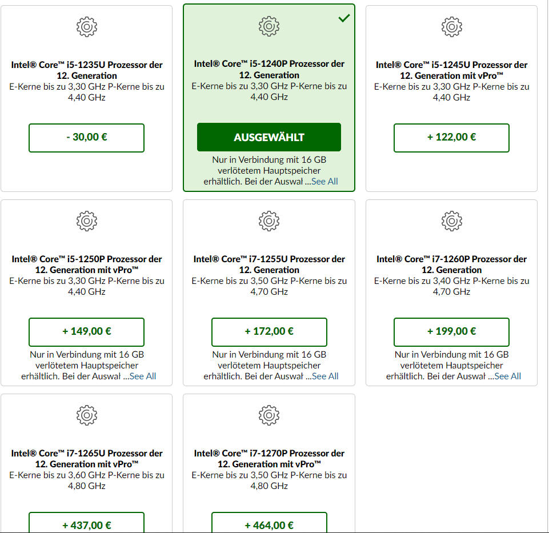Click the gear icon on i5-1240P card
This screenshot has height=533, width=549.
click(x=269, y=26)
